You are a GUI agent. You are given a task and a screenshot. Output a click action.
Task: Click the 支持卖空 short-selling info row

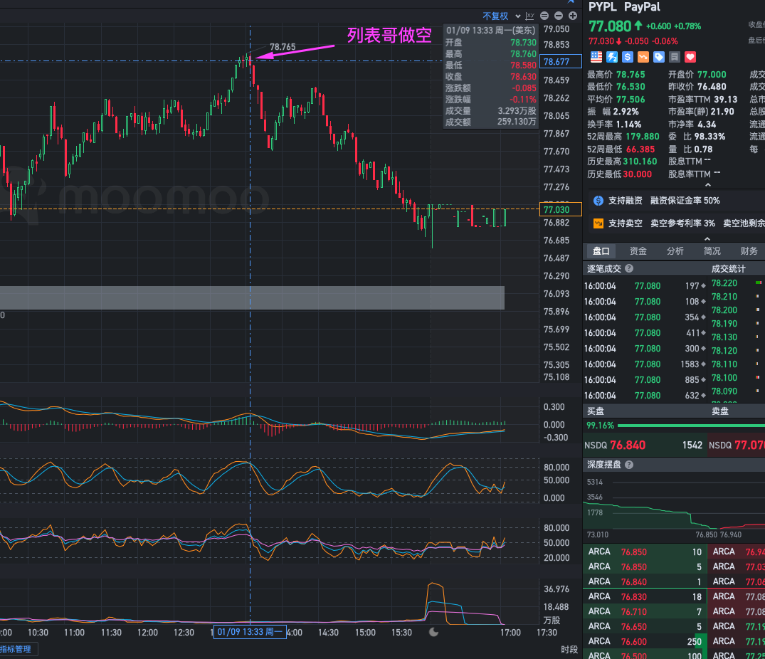click(x=676, y=223)
